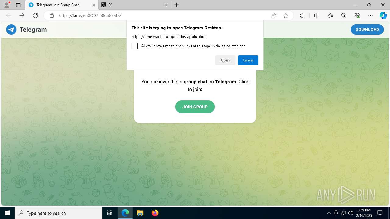Click the JOIN GROUP button

(195, 107)
